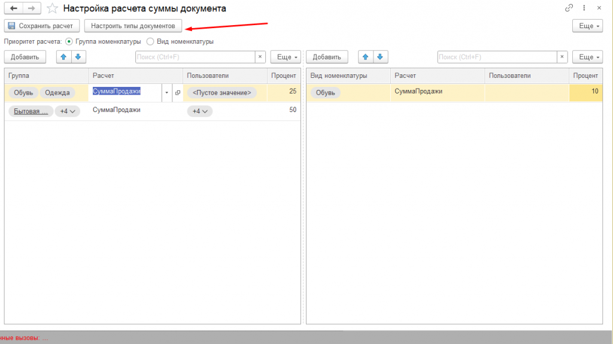613x344 pixels.
Task: Click СуммаПродажи in the right table row
Action: (418, 91)
